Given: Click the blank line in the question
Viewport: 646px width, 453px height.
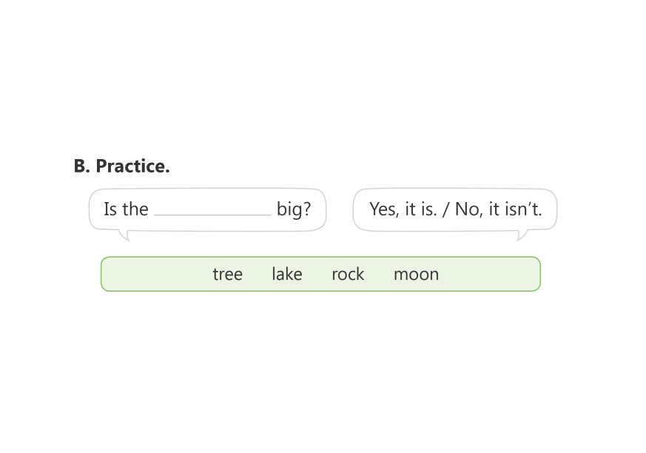Looking at the screenshot, I should (212, 212).
